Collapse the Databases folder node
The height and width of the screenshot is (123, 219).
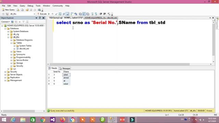(x=5, y=29)
